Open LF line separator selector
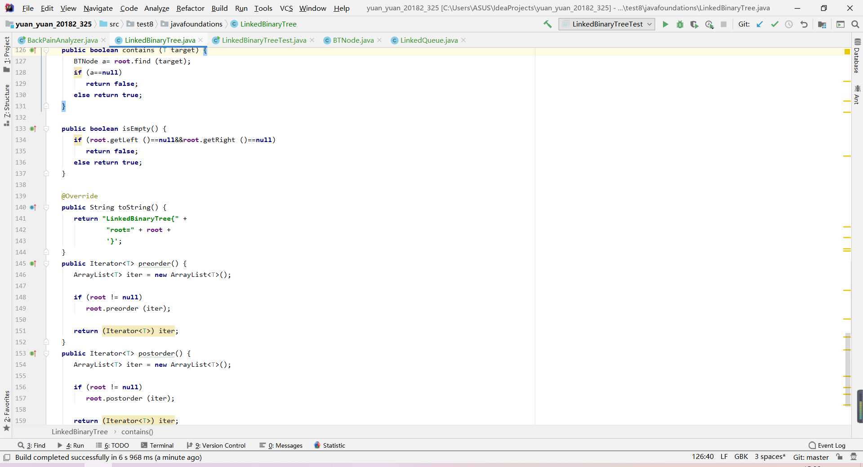 tap(724, 457)
